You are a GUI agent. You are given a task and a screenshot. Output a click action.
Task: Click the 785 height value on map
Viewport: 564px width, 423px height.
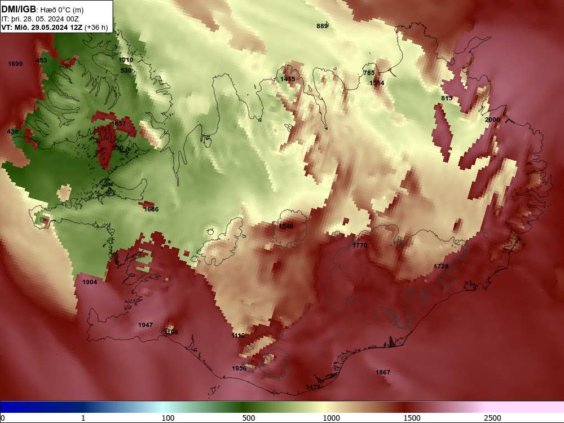tap(369, 72)
